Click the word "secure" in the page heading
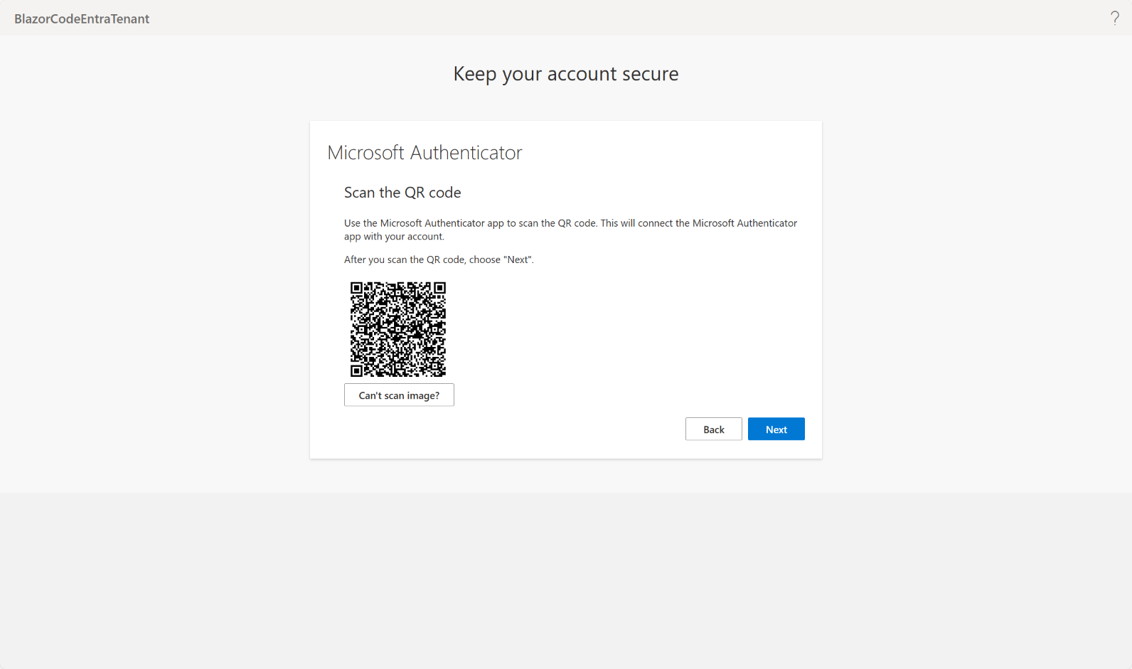1132x669 pixels. (x=650, y=74)
